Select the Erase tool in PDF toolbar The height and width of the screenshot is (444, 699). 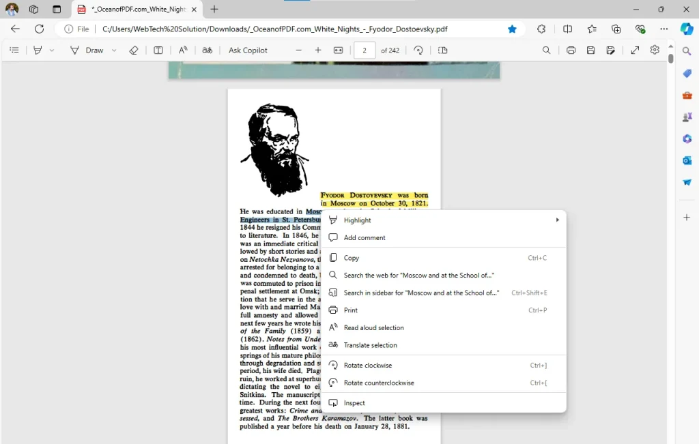click(134, 50)
